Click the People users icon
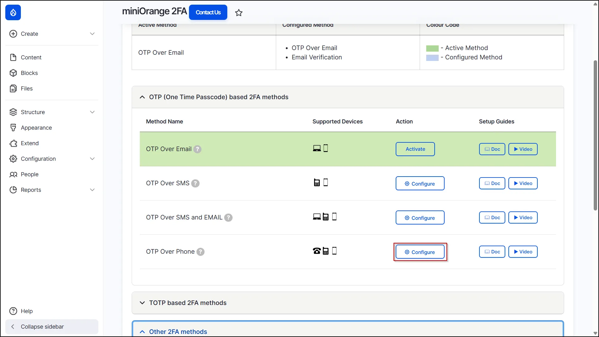The height and width of the screenshot is (337, 599). tap(13, 174)
